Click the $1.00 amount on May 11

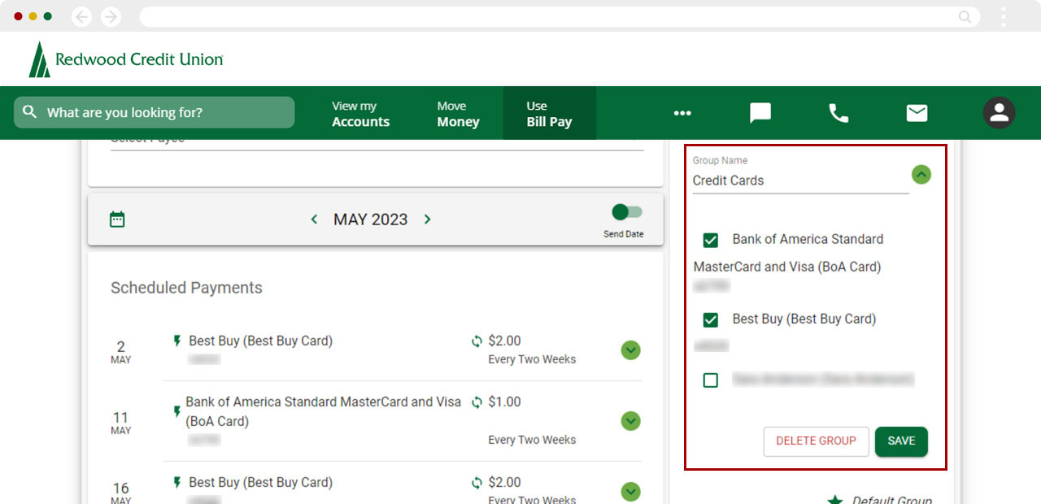[x=504, y=402]
